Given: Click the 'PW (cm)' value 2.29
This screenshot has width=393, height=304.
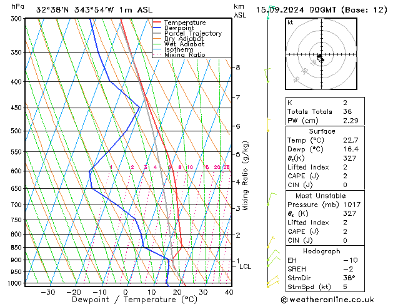Looking at the screenshot, I should (x=351, y=121).
